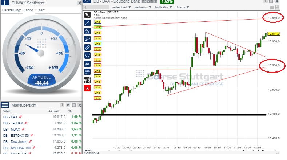Click the chart line icon of DB - DAX panel
Screen dimensions: 287x160
(x=87, y=1)
